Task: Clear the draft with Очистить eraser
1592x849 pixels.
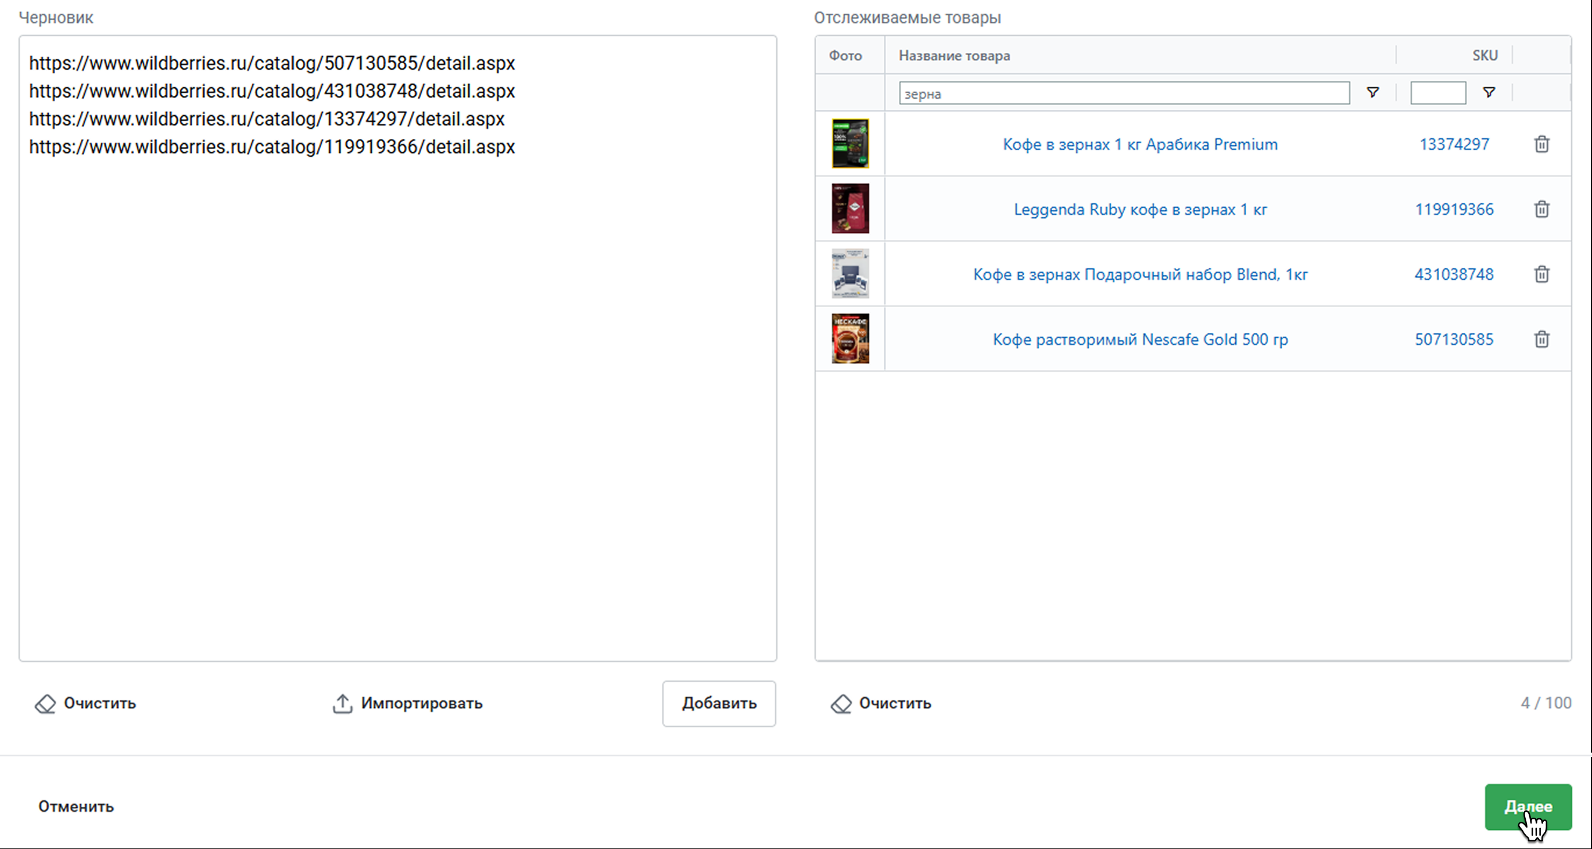Action: pyautogui.click(x=85, y=703)
